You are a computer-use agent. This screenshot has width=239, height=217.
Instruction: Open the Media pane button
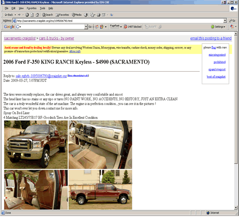tap(76, 15)
